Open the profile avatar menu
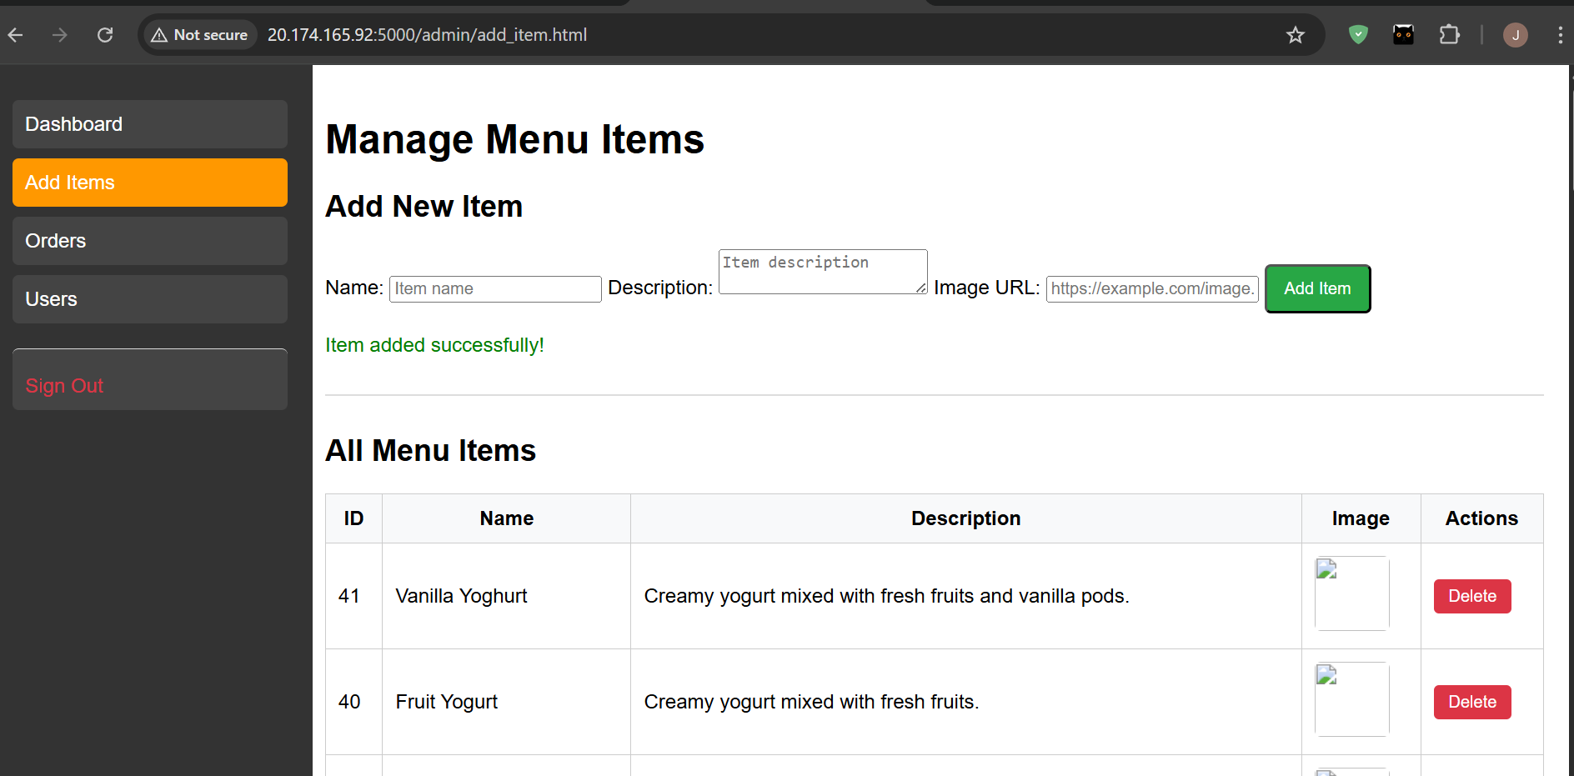This screenshot has height=776, width=1574. pyautogui.click(x=1516, y=35)
